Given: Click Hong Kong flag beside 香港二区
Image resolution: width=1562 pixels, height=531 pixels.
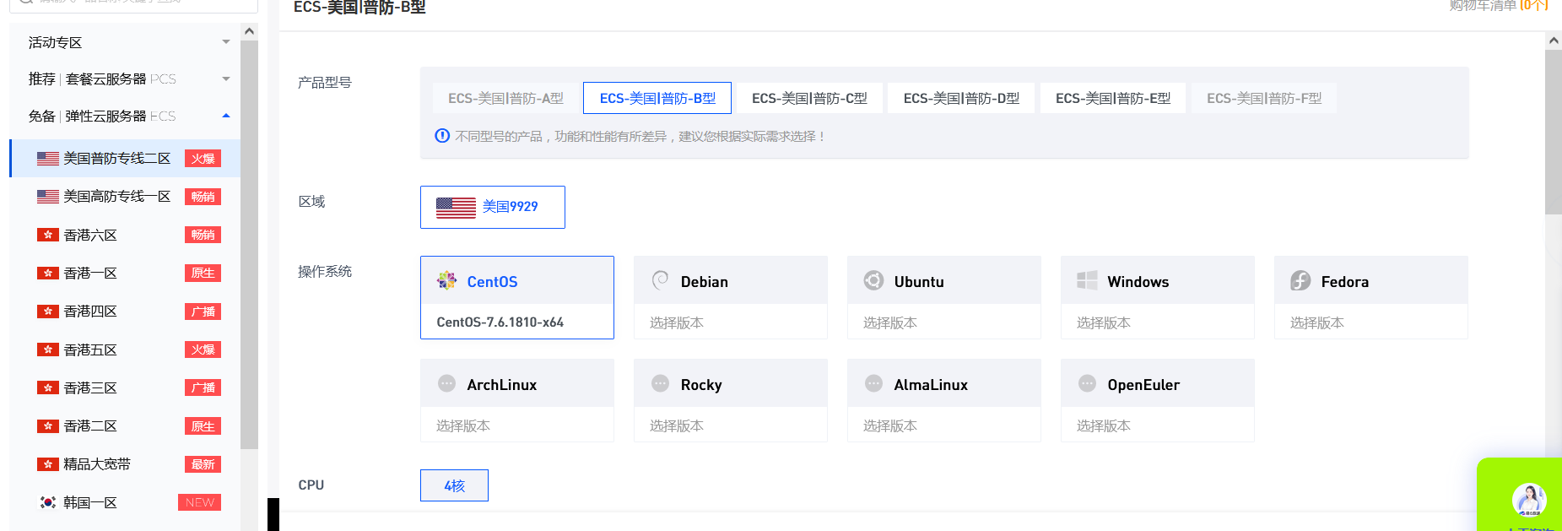Looking at the screenshot, I should pos(48,426).
